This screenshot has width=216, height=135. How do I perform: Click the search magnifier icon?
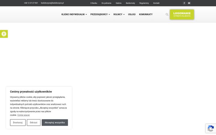point(167,14)
